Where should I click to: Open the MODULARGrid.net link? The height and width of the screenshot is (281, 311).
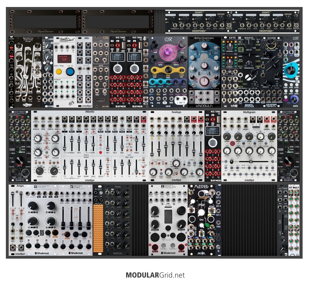pos(155,275)
